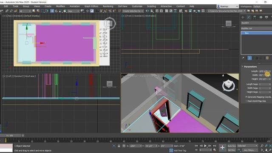This screenshot has width=272, height=153.
Task: Open the Modifier List dropdown
Action: [x=256, y=28]
